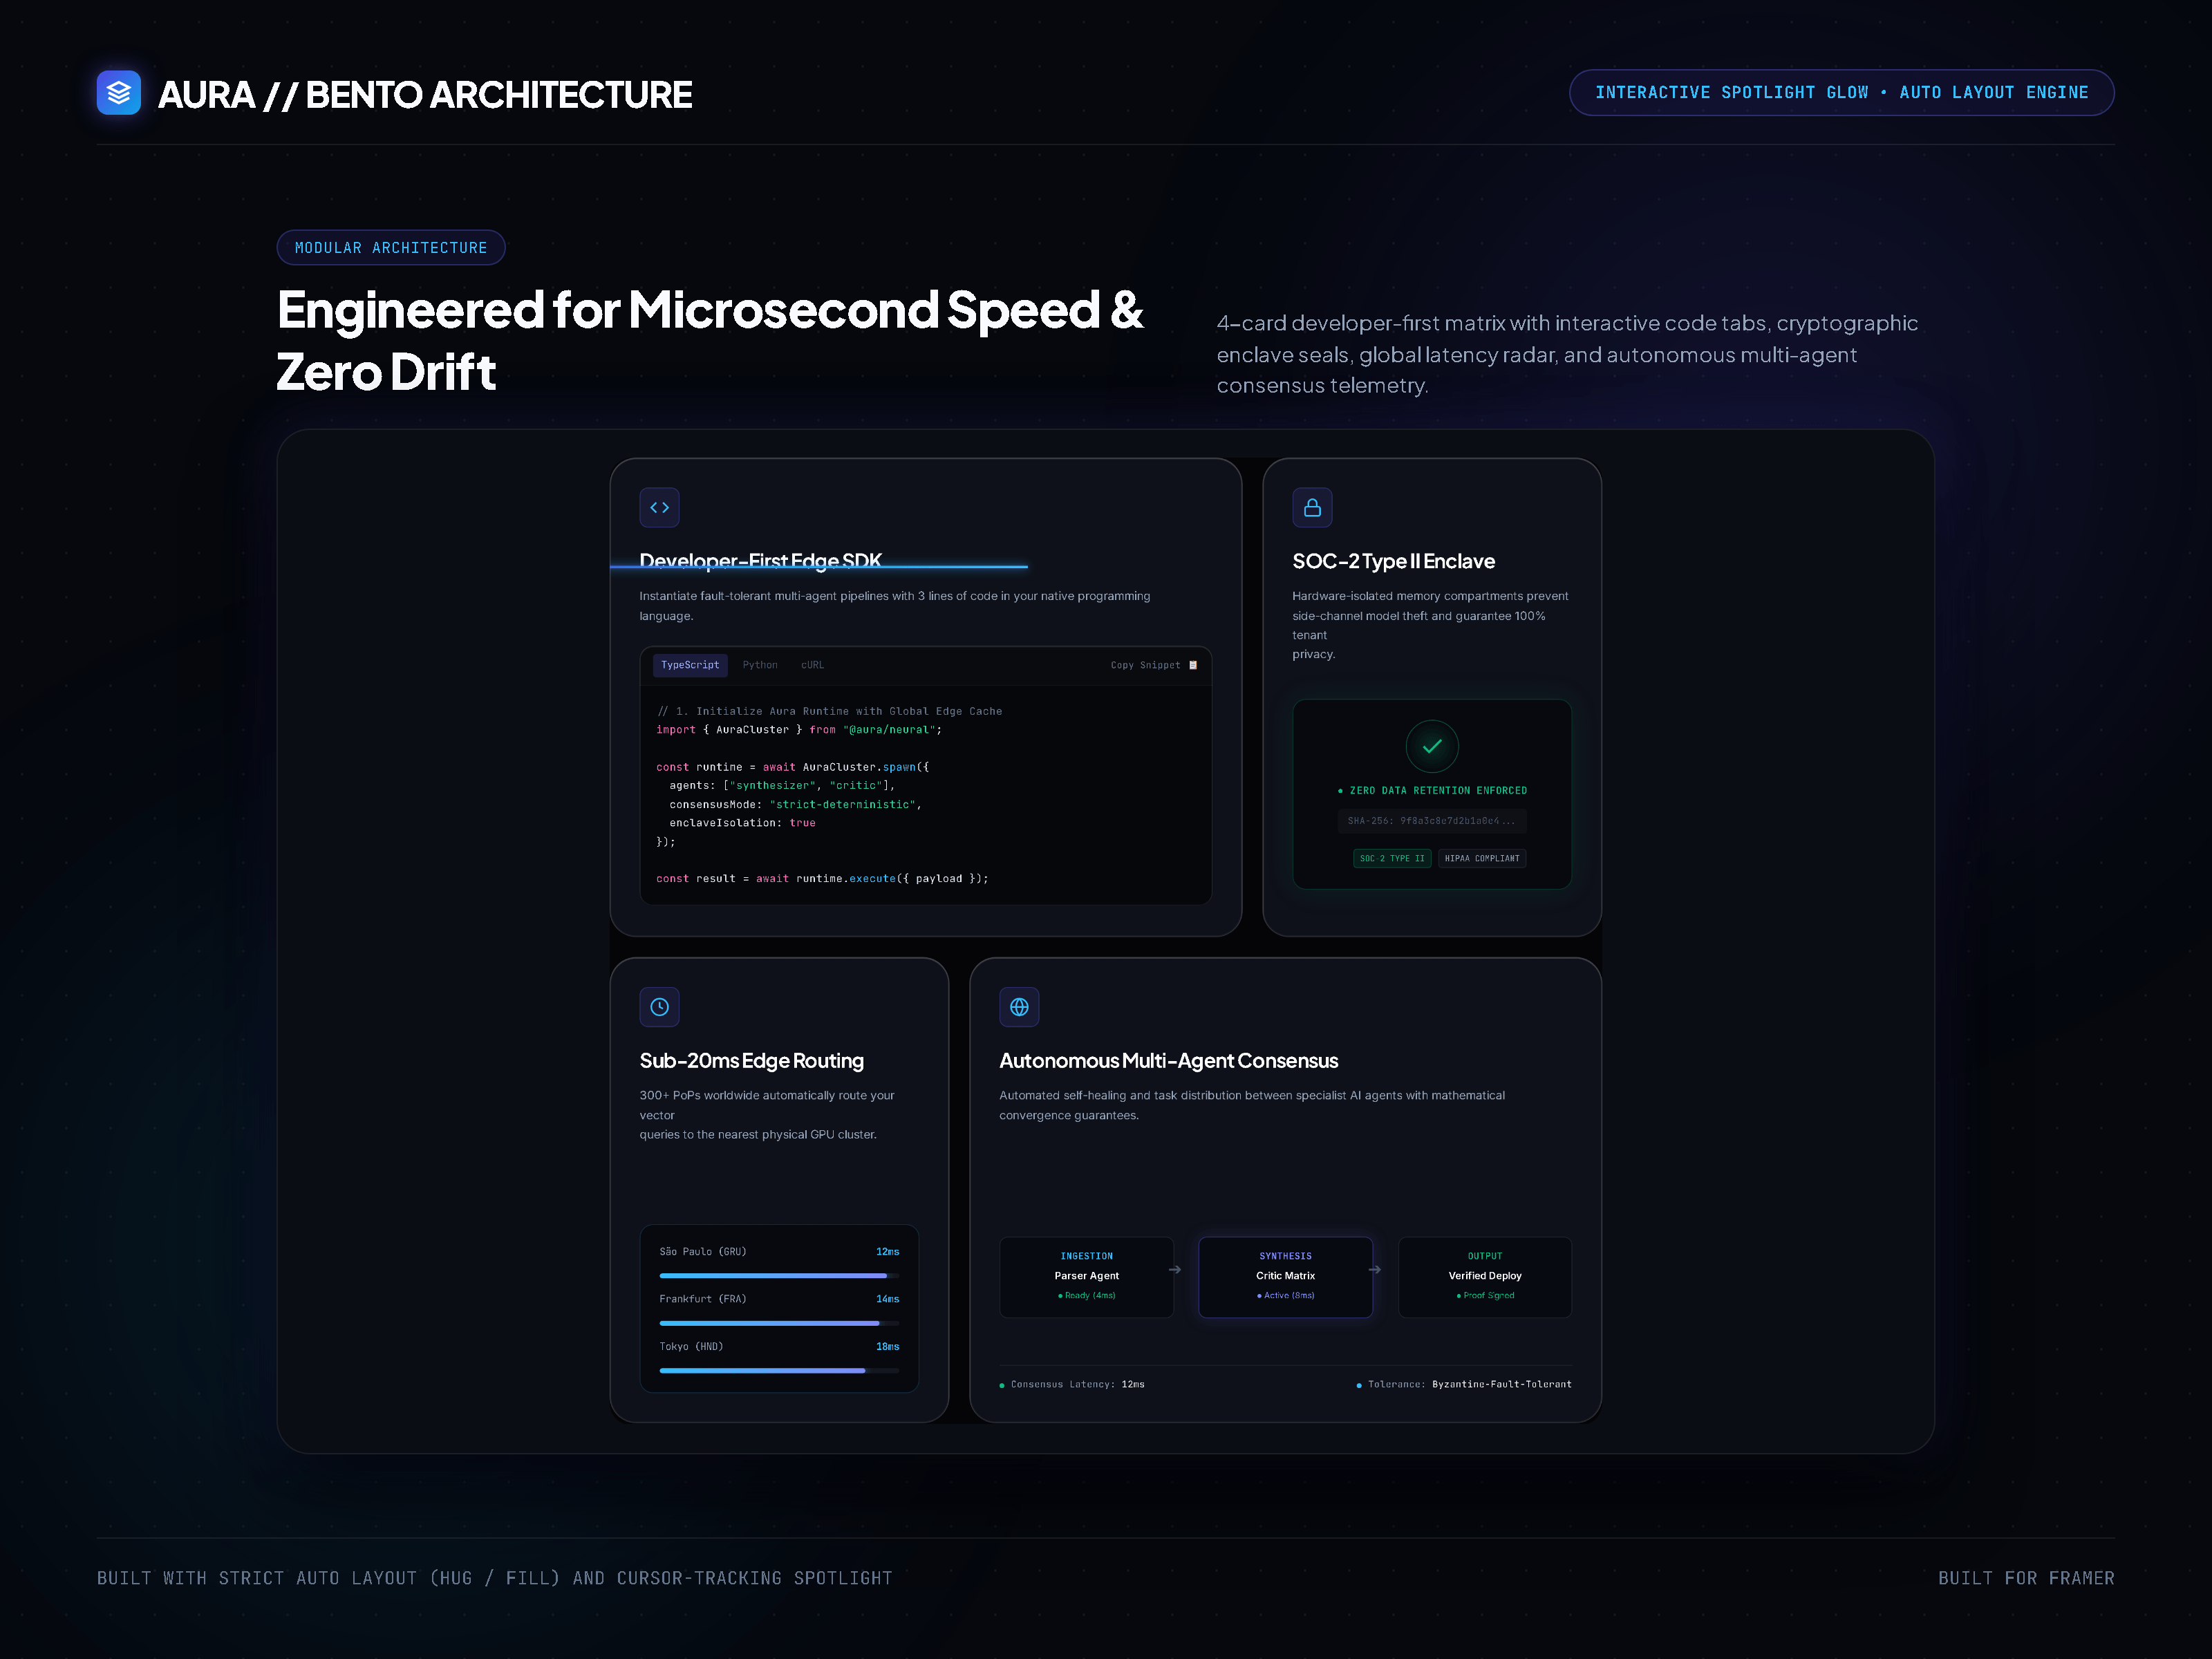2212x1659 pixels.
Task: Click the HIPAA COMPLIANT badge
Action: [1482, 858]
